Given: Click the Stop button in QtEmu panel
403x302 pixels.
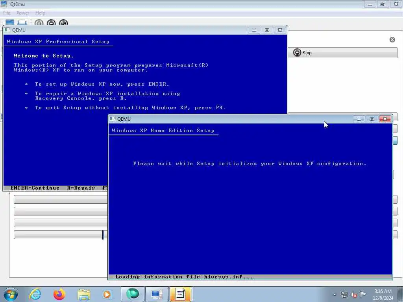Looking at the screenshot, I should point(342,53).
